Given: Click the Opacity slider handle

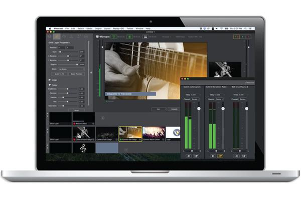Looking at the screenshot, I should coord(77,64).
